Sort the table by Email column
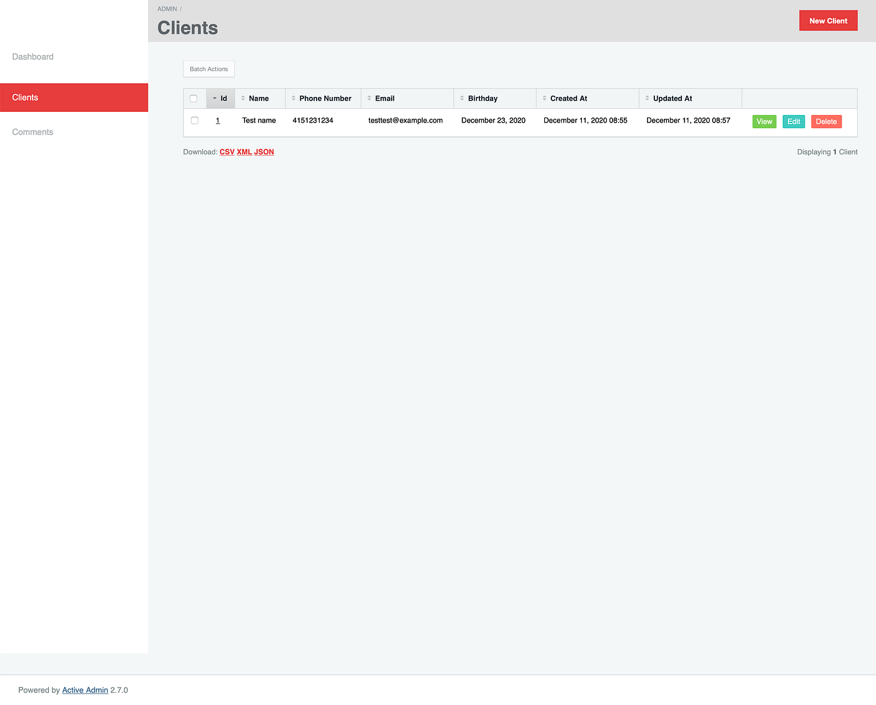The width and height of the screenshot is (876, 705). coord(384,98)
